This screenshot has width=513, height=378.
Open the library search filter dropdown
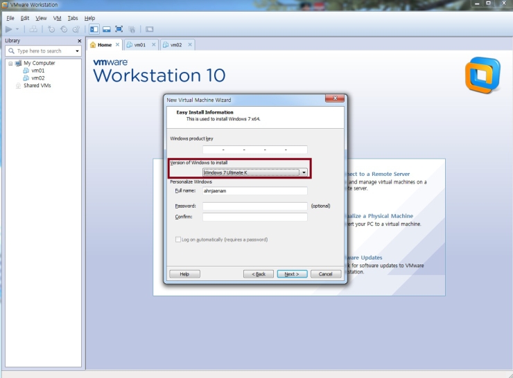pyautogui.click(x=77, y=51)
